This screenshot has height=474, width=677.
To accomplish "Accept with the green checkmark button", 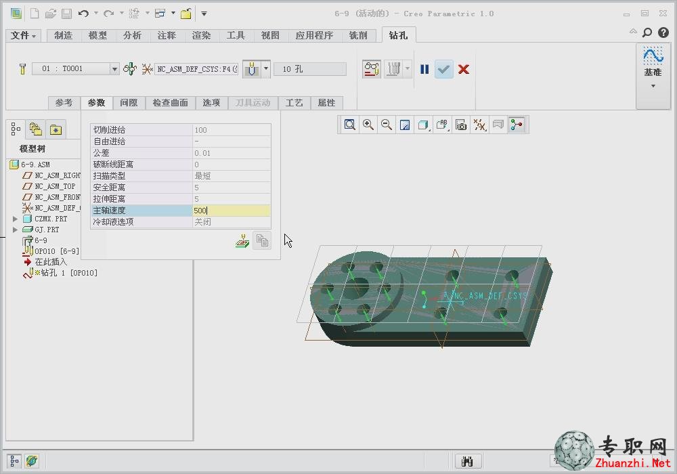I will coord(443,69).
